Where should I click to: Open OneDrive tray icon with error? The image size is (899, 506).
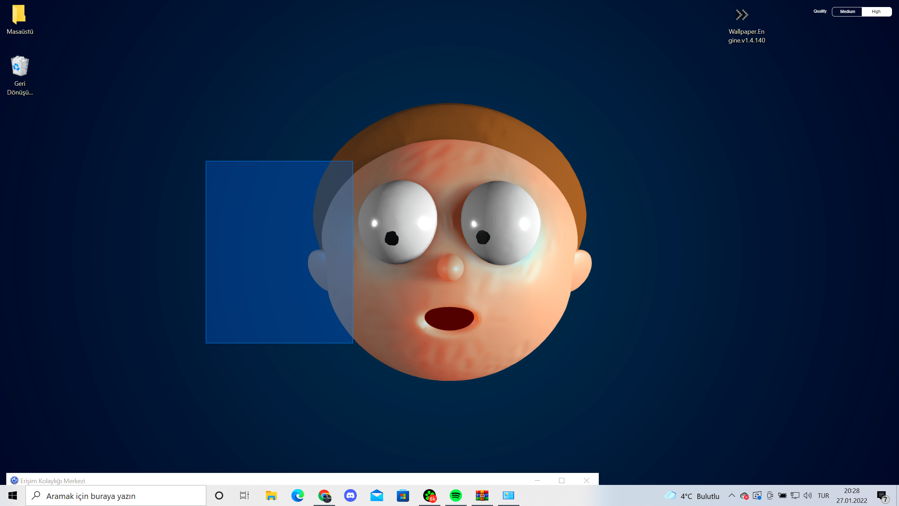coord(744,496)
